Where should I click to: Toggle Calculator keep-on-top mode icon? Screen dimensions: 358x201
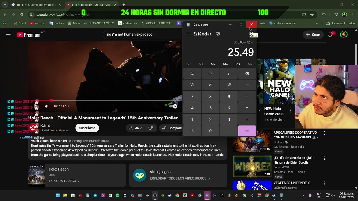tap(218, 34)
